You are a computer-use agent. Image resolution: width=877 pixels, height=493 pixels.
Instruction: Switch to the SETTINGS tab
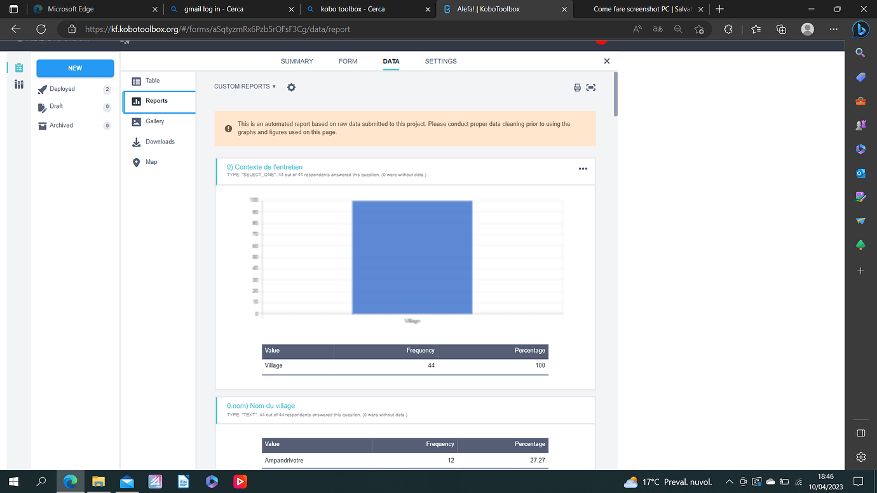[440, 61]
